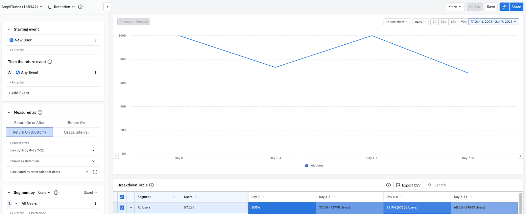Click the info icon next to Breakdown Table
The height and width of the screenshot is (214, 526).
[x=152, y=185]
